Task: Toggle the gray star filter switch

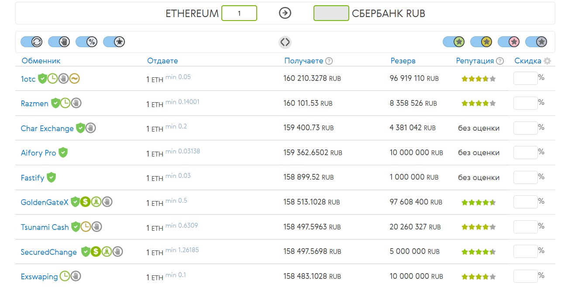Action: click(x=536, y=42)
